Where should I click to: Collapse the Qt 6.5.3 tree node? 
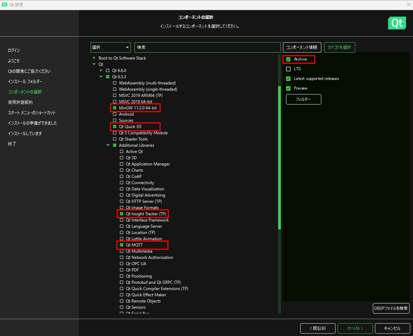point(101,77)
